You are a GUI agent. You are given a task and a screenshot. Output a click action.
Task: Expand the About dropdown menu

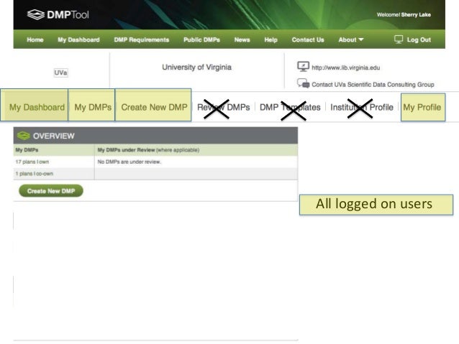click(350, 39)
